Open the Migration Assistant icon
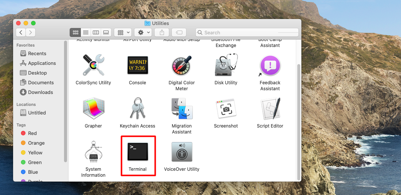The width and height of the screenshot is (401, 195). click(182, 109)
